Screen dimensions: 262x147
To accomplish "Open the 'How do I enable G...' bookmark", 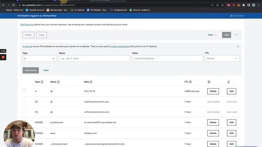I will tap(140, 10).
